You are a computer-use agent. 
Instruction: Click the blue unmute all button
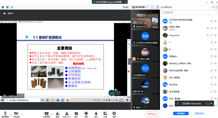tap(181, 114)
